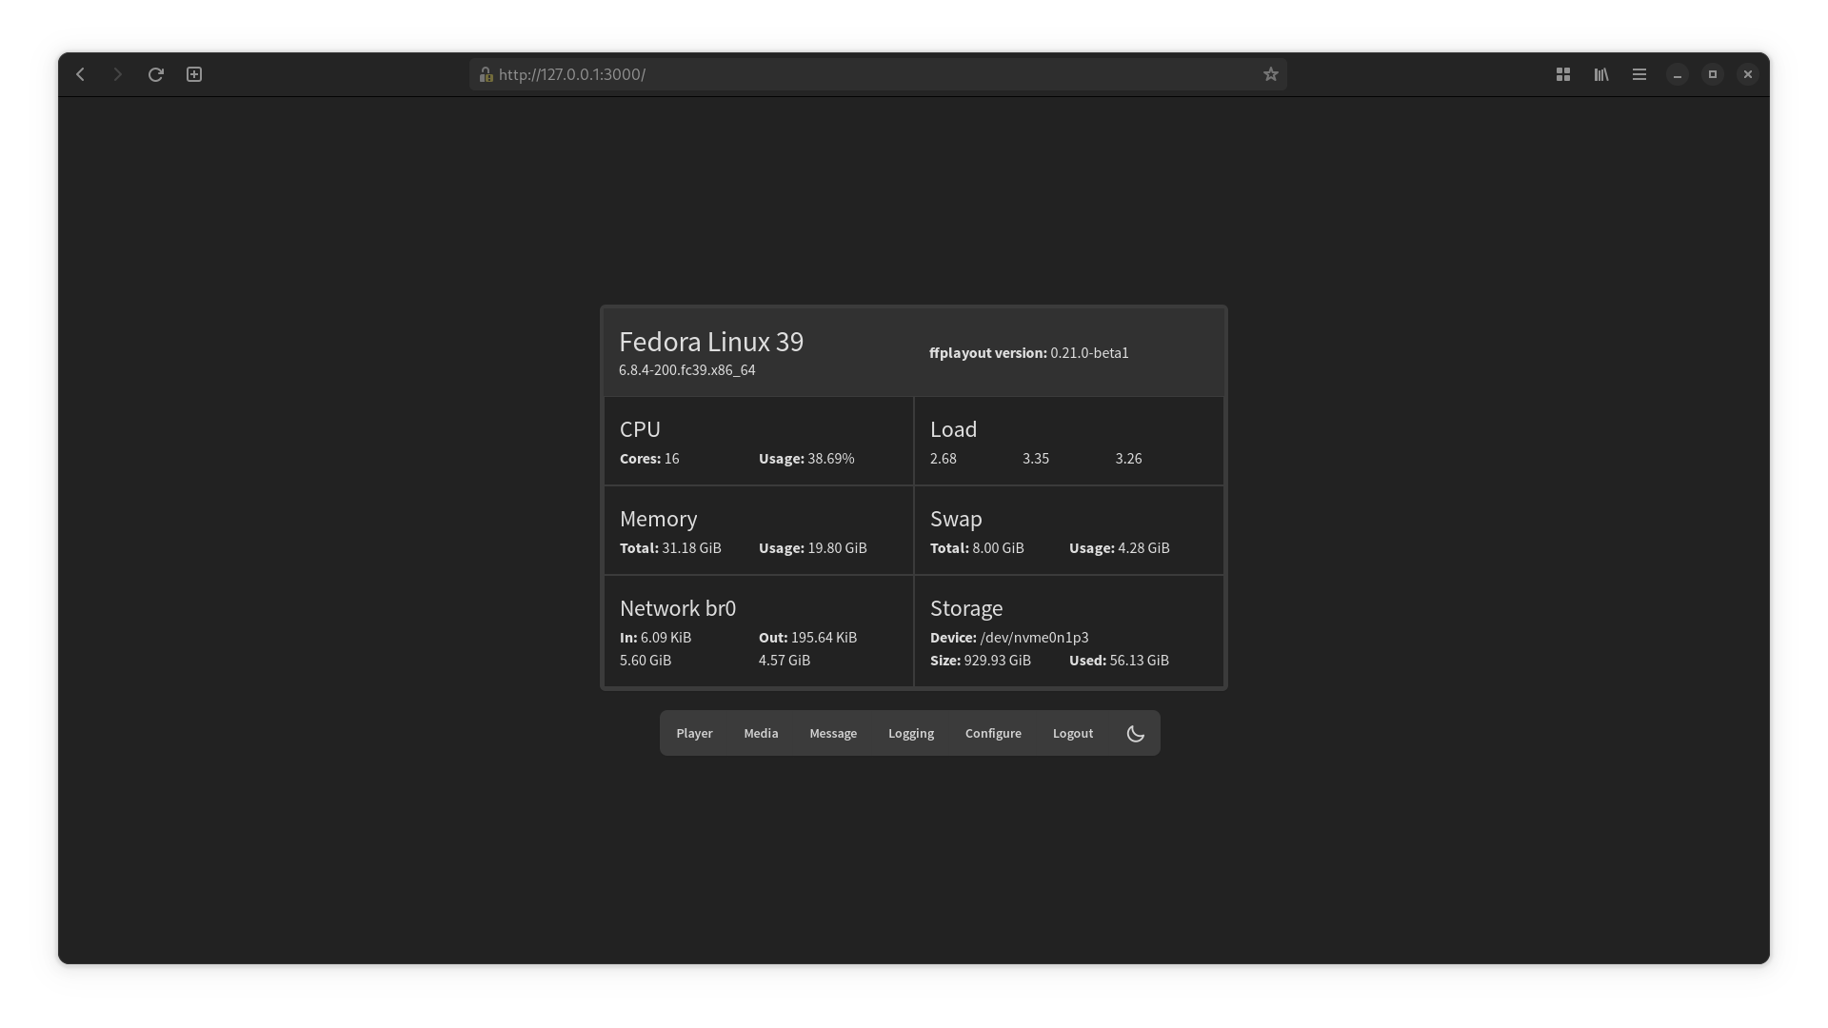Minimize the browser window
Viewport: 1828px width, 1028px height.
[1678, 74]
